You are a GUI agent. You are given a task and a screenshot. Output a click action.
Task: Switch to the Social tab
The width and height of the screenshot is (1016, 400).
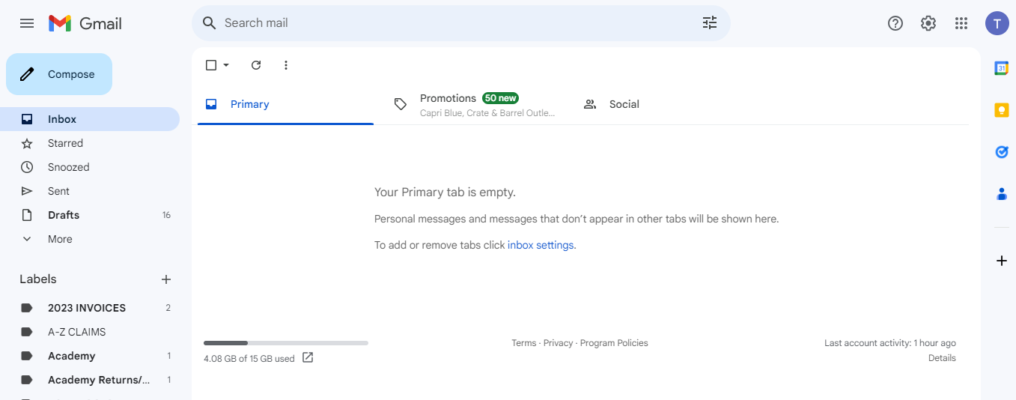pyautogui.click(x=612, y=105)
